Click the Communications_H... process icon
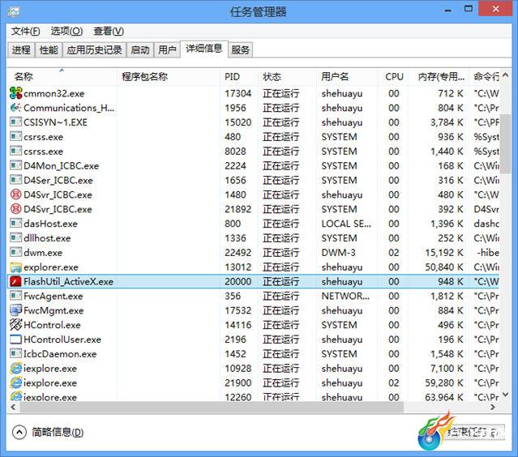The height and width of the screenshot is (457, 518). (x=15, y=108)
